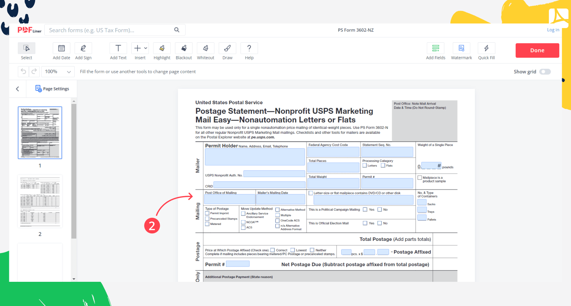Expand the Insert dropdown arrow
This screenshot has height=306, width=571.
(146, 48)
